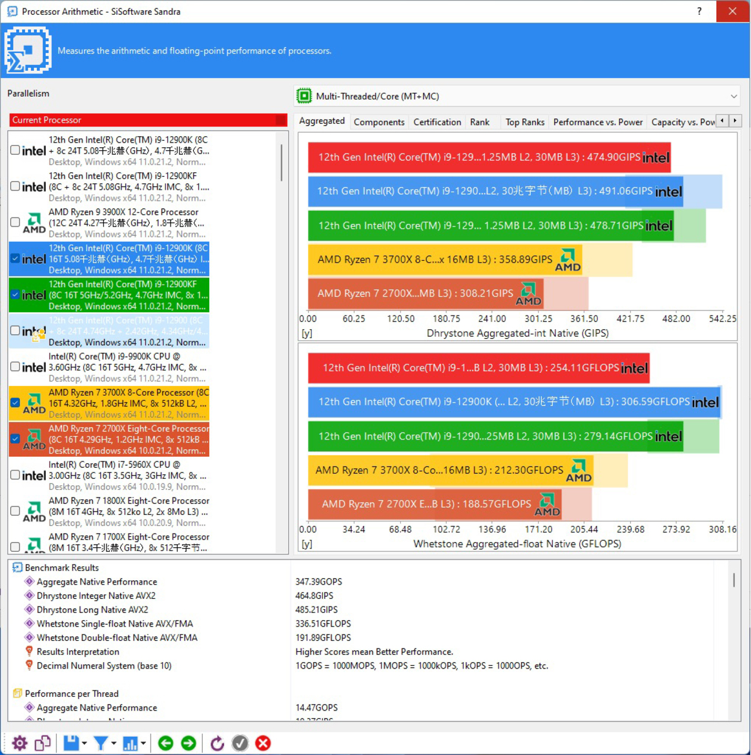Click the diamond icon beside Whetstone Single-float Native
The image size is (751, 755).
click(30, 623)
